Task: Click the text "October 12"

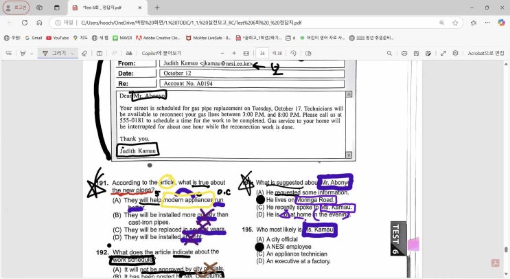Action: pyautogui.click(x=177, y=74)
